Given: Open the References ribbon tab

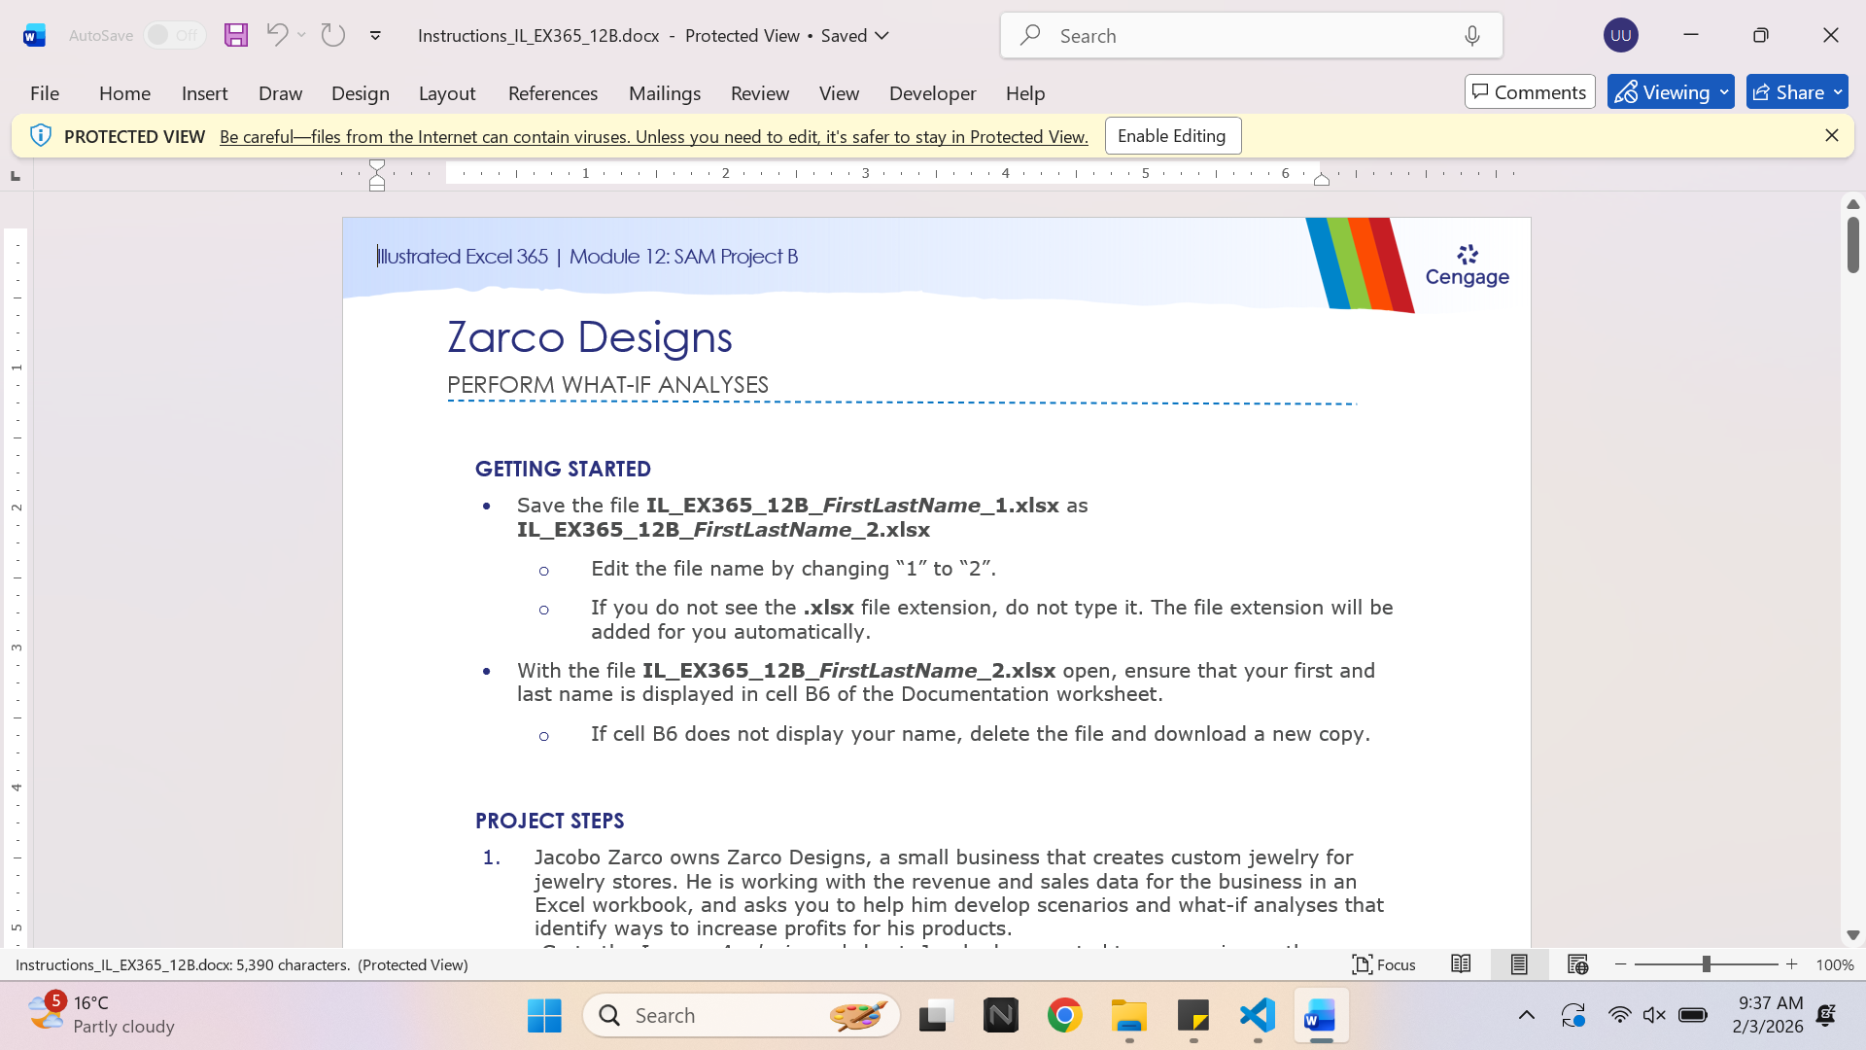Looking at the screenshot, I should point(552,93).
